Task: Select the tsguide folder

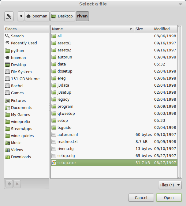Action: [114, 127]
